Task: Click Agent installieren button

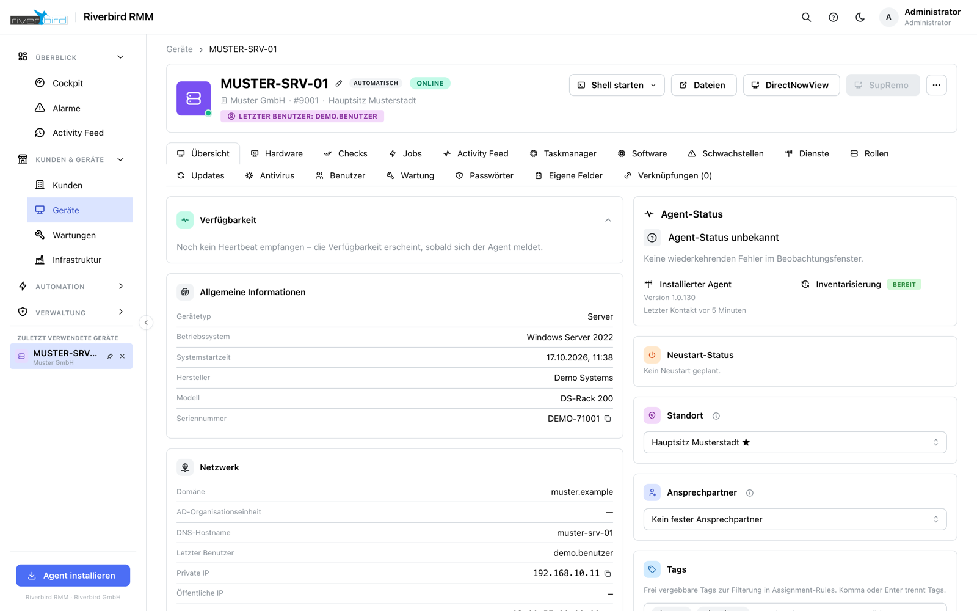Action: 73,576
